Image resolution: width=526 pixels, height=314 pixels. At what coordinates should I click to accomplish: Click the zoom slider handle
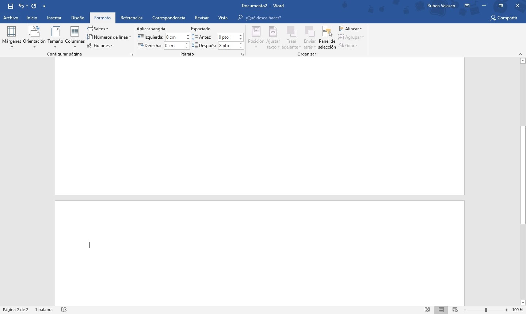pyautogui.click(x=486, y=310)
